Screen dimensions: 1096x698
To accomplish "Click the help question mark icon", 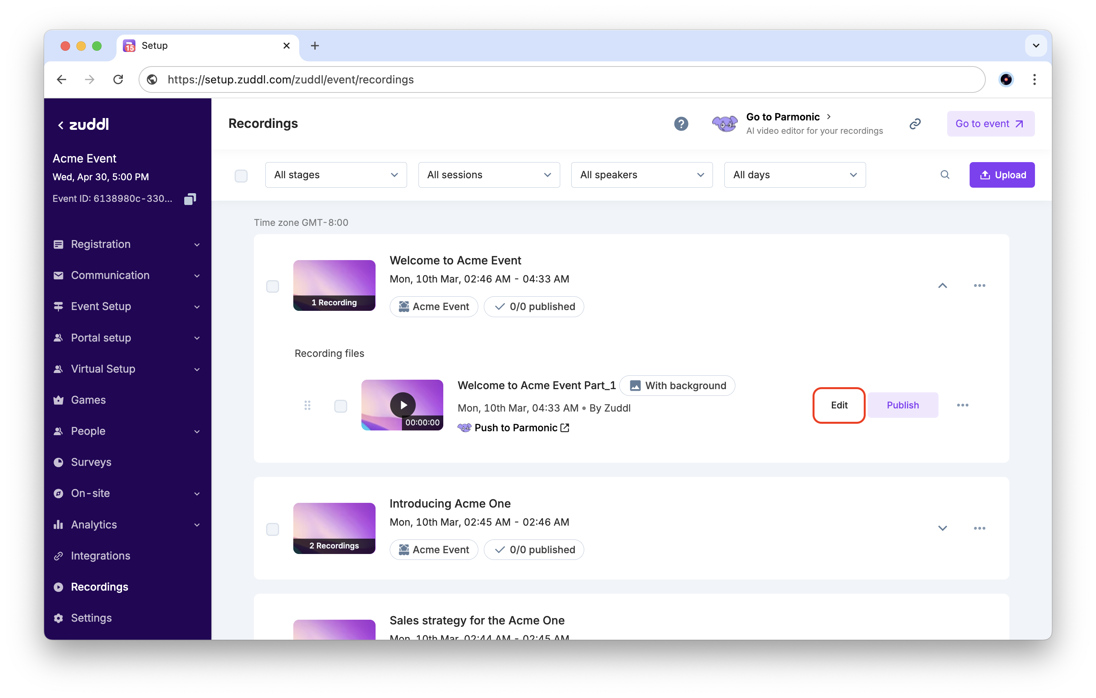I will tap(681, 124).
